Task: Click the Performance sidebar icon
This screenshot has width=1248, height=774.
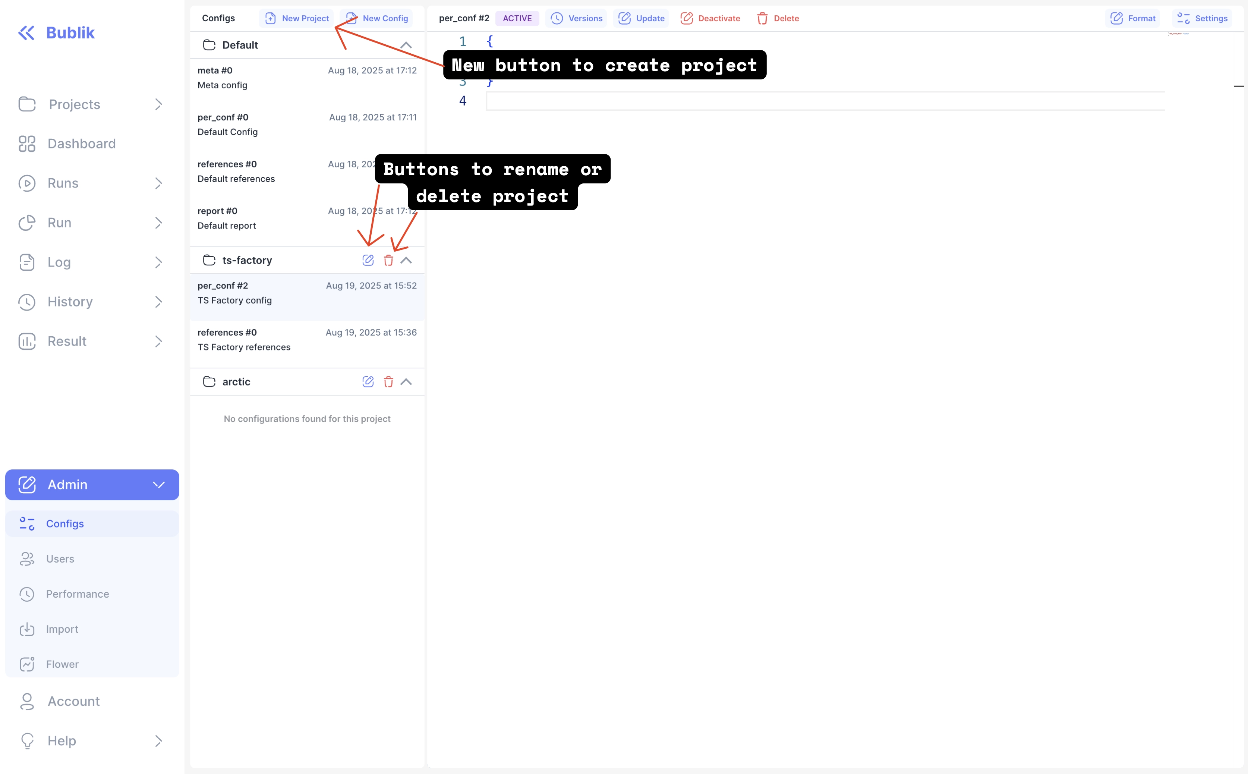Action: (27, 594)
